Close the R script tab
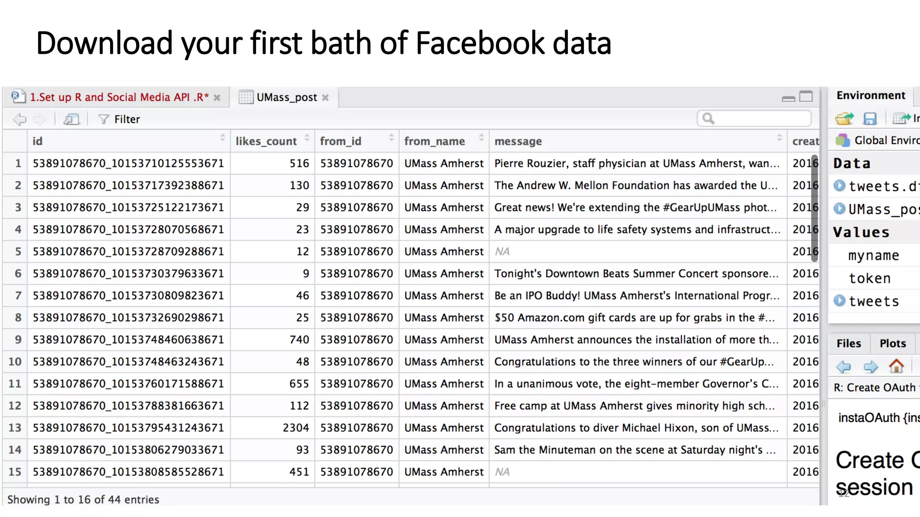920x517 pixels. 217,98
